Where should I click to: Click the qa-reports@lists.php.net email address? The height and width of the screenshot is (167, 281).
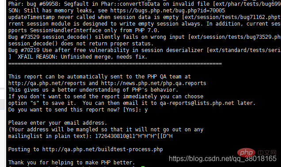[x=197, y=103]
